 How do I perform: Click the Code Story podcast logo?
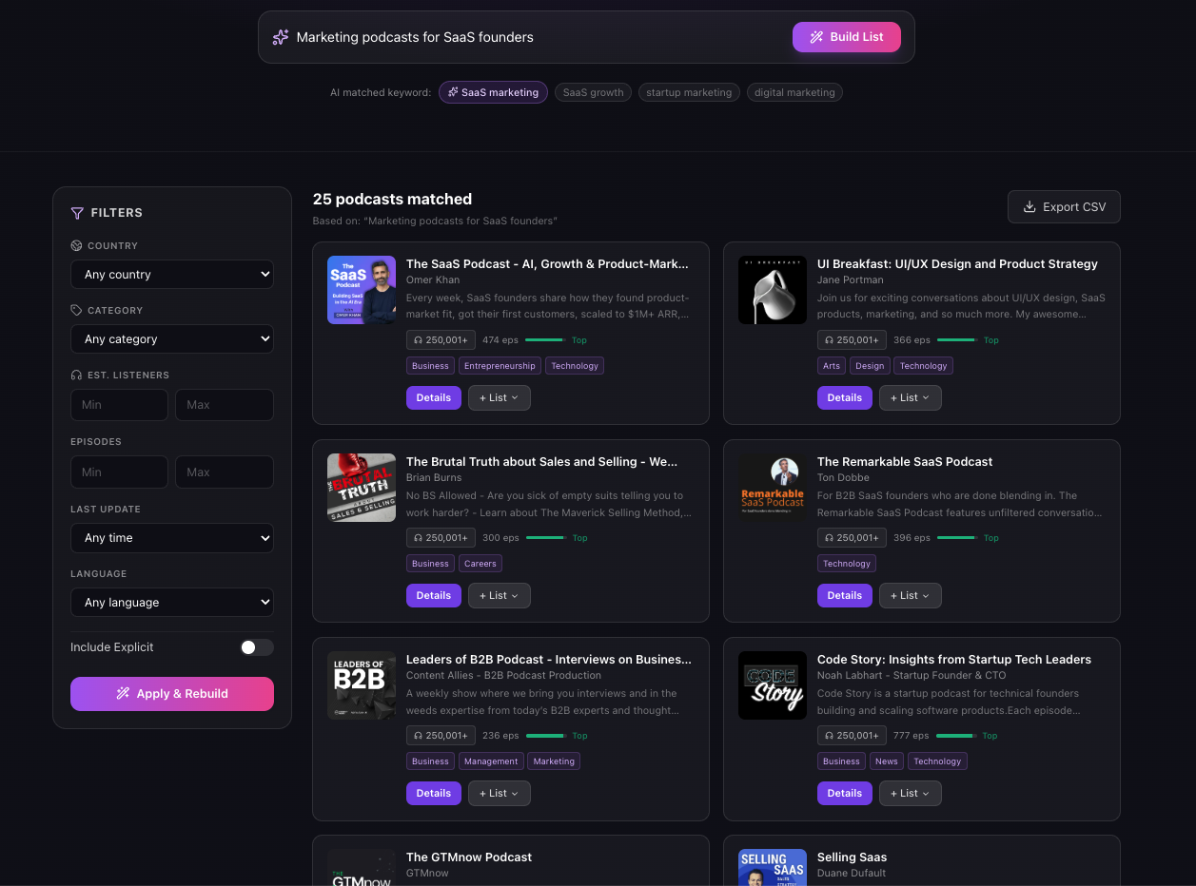coord(773,685)
